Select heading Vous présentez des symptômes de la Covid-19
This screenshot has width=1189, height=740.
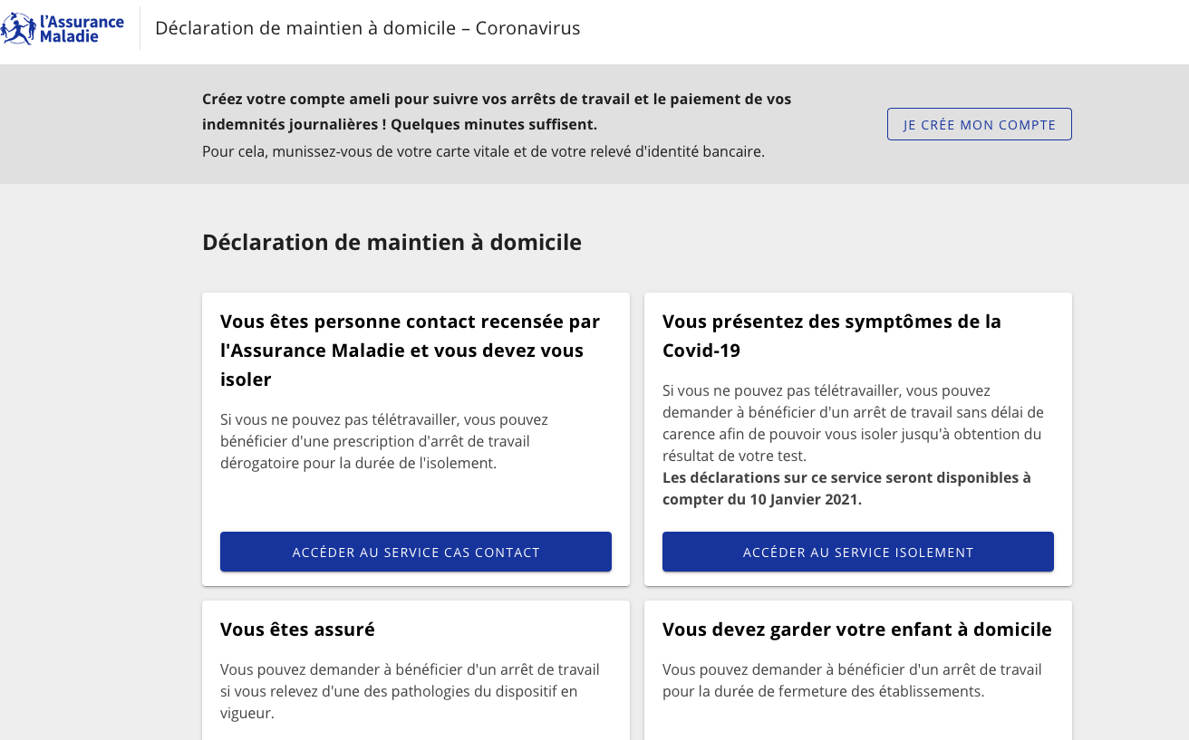pyautogui.click(x=831, y=335)
